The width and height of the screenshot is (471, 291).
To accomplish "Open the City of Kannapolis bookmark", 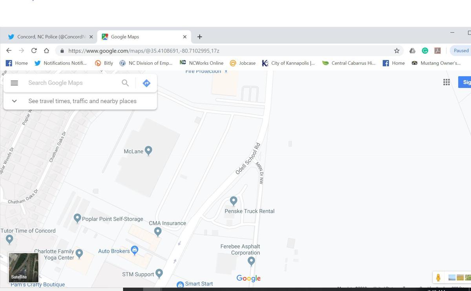I will point(288,63).
